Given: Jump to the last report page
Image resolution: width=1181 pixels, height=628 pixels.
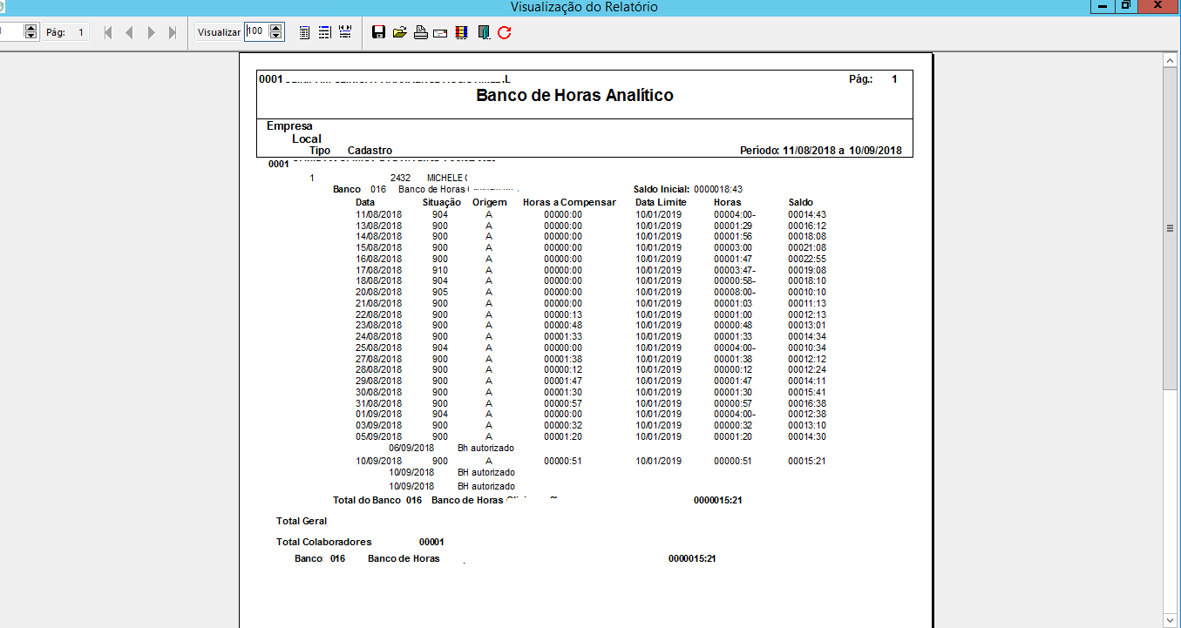Looking at the screenshot, I should click(x=172, y=32).
